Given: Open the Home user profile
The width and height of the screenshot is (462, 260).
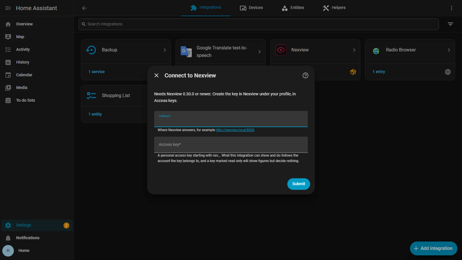Looking at the screenshot, I should click(37, 250).
